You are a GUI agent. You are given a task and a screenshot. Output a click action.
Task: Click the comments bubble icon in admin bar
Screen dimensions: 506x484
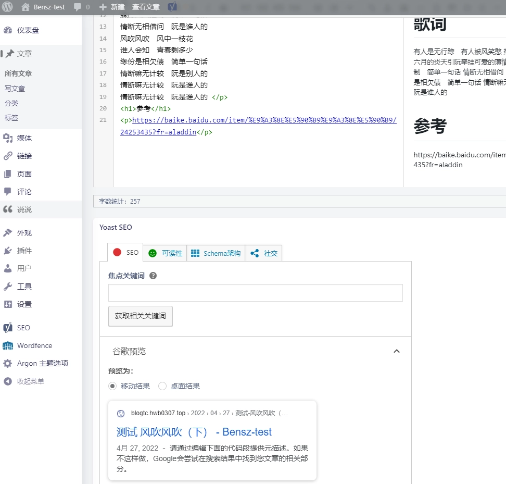(x=77, y=7)
